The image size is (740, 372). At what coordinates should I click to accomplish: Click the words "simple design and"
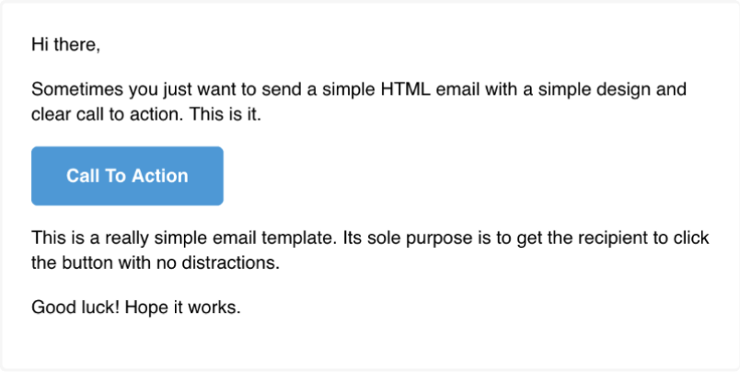point(612,88)
